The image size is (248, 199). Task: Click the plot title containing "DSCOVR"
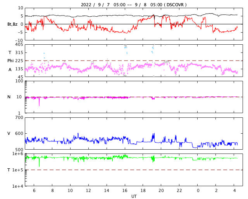[134, 5]
